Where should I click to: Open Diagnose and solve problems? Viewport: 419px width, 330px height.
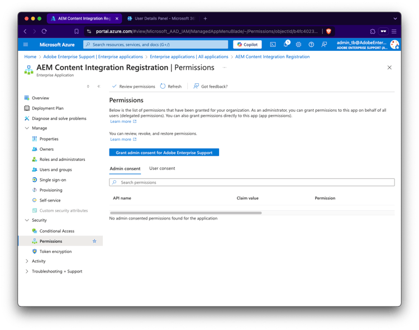pos(59,118)
